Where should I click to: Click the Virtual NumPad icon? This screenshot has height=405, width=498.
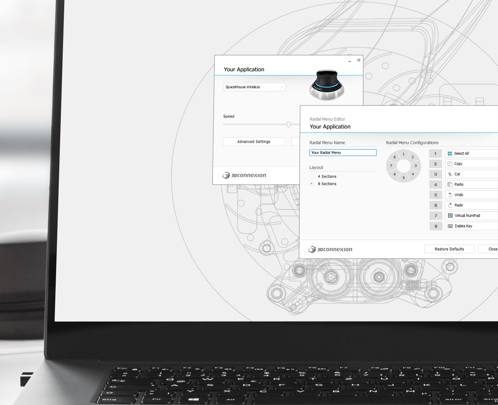450,216
